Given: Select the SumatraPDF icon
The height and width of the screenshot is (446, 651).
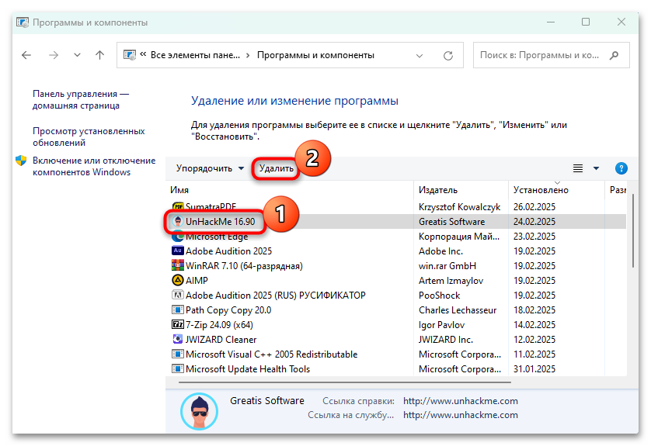Looking at the screenshot, I should [x=178, y=206].
